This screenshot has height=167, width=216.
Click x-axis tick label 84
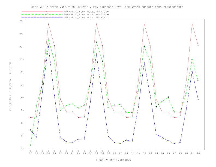198,153
